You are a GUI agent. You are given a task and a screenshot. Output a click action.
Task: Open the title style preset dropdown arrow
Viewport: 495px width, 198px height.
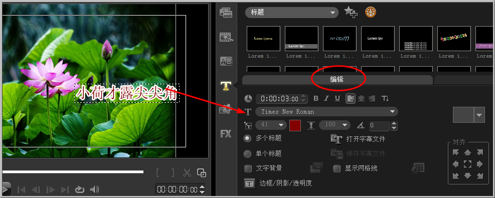[x=479, y=115]
